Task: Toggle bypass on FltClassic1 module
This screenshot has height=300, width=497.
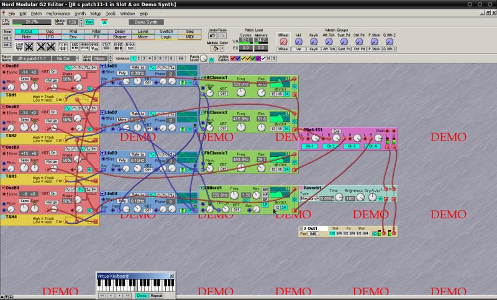Action: [x=294, y=87]
